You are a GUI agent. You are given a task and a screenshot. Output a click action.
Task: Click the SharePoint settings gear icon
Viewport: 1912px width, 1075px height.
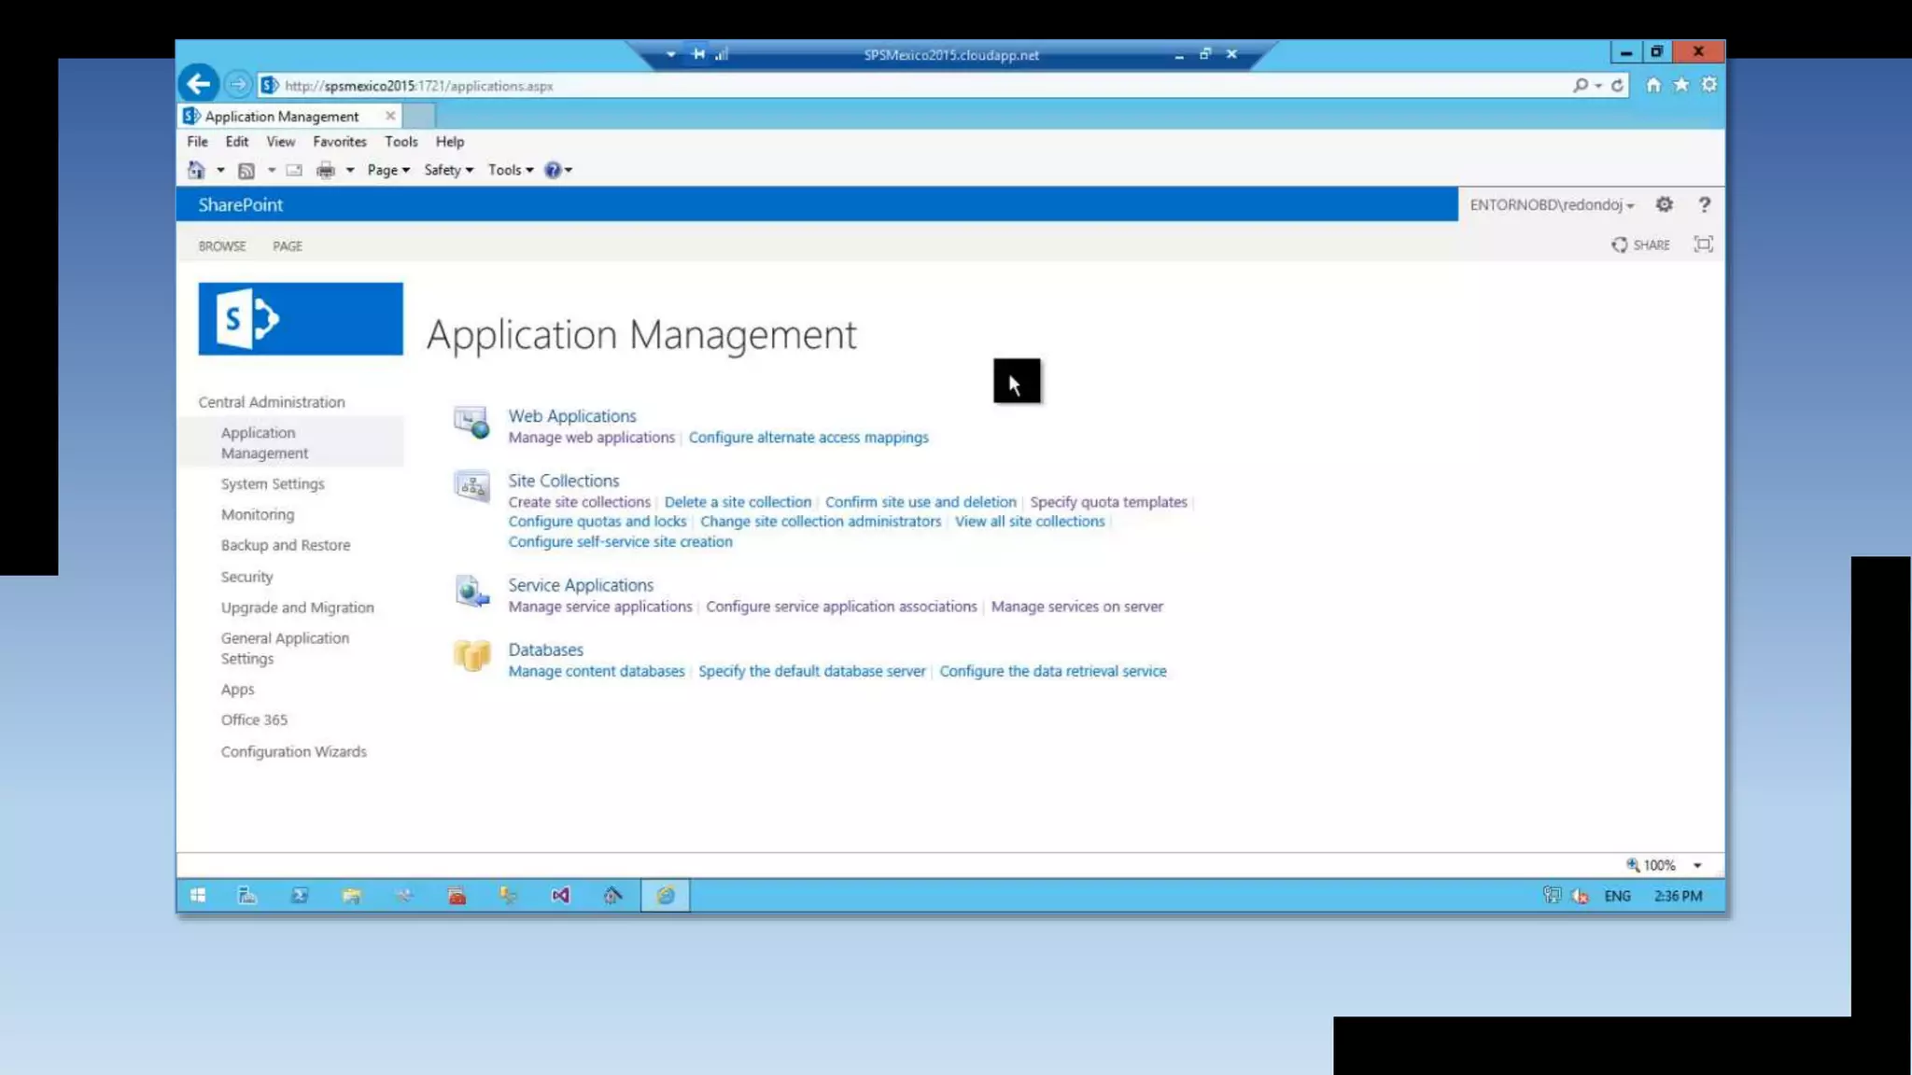point(1664,204)
